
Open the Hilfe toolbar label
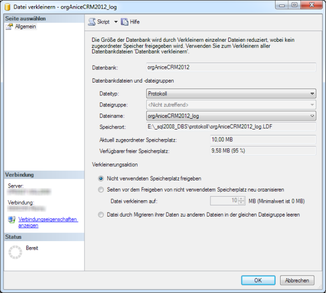click(134, 22)
